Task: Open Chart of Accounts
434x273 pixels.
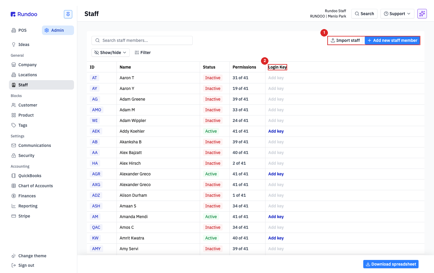Action: (35, 186)
